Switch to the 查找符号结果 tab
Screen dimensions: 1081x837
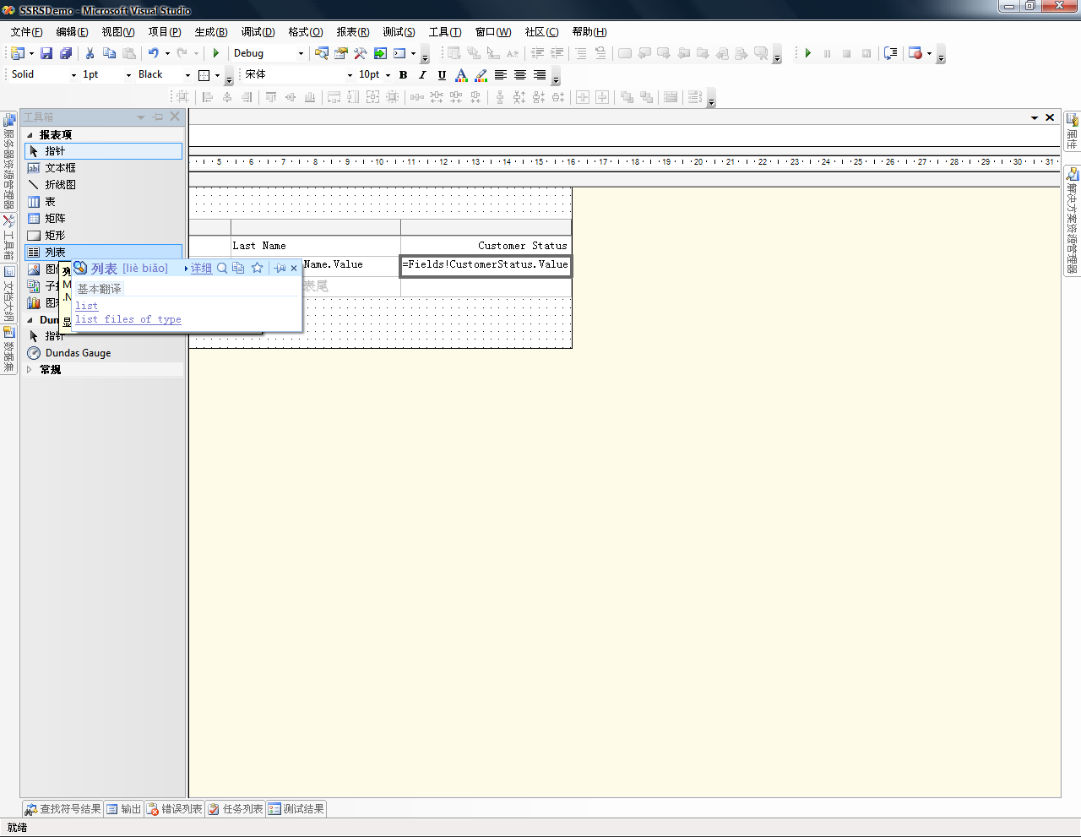point(62,809)
